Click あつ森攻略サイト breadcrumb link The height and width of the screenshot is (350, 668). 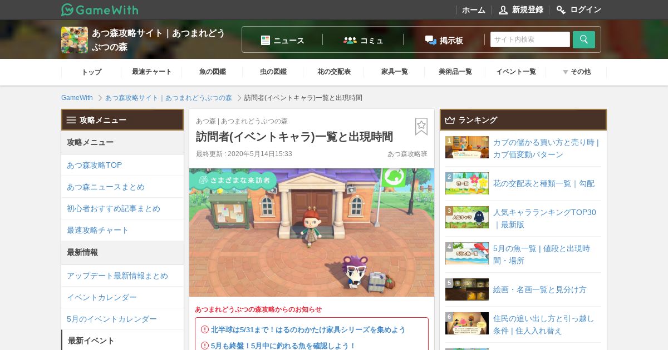169,98
